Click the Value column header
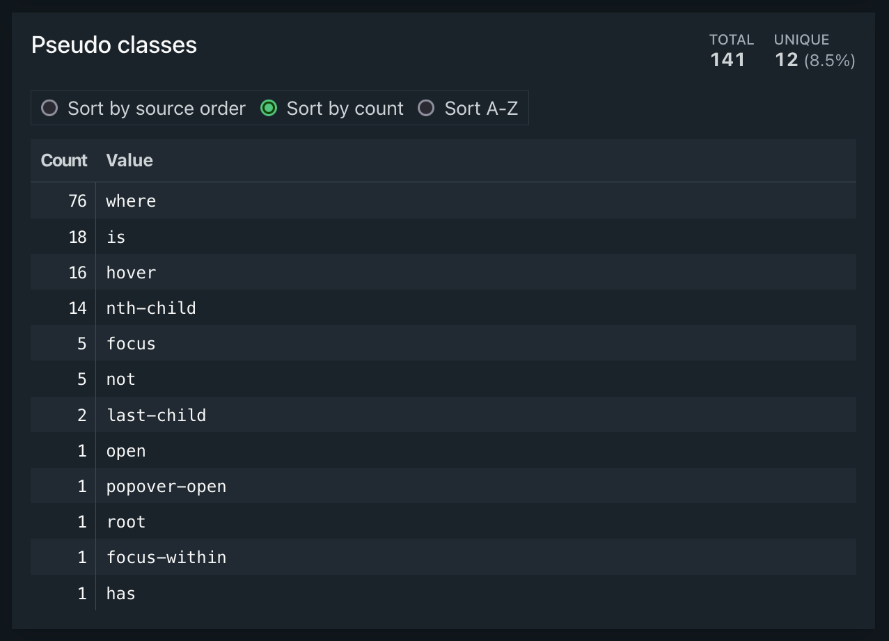The width and height of the screenshot is (889, 641). [x=129, y=161]
